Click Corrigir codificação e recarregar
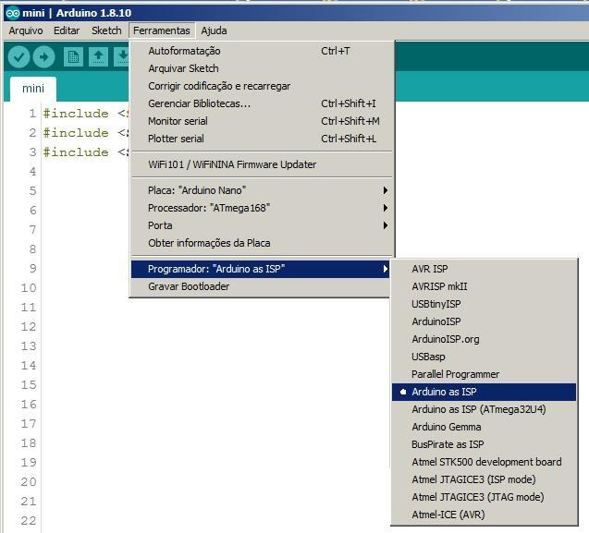The image size is (589, 533). (260, 86)
